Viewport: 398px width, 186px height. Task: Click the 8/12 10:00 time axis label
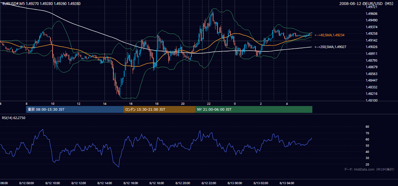coord(53,183)
